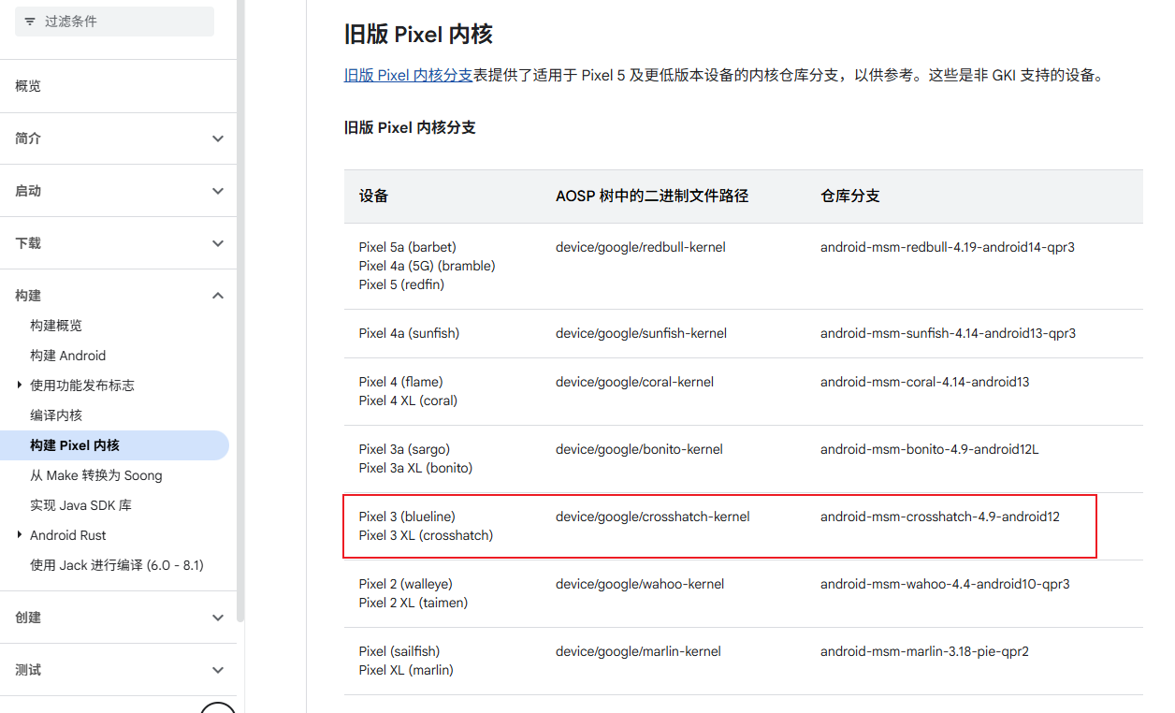Click android-msm-sunfish-4.14-android13-qpr3 branch
The width and height of the screenshot is (1175, 713).
948,333
